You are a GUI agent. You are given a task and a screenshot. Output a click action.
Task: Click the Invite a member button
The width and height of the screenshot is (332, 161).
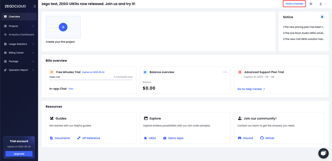(x=294, y=4)
